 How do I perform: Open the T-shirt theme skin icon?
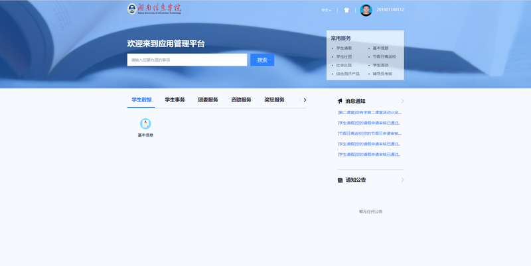coord(346,10)
